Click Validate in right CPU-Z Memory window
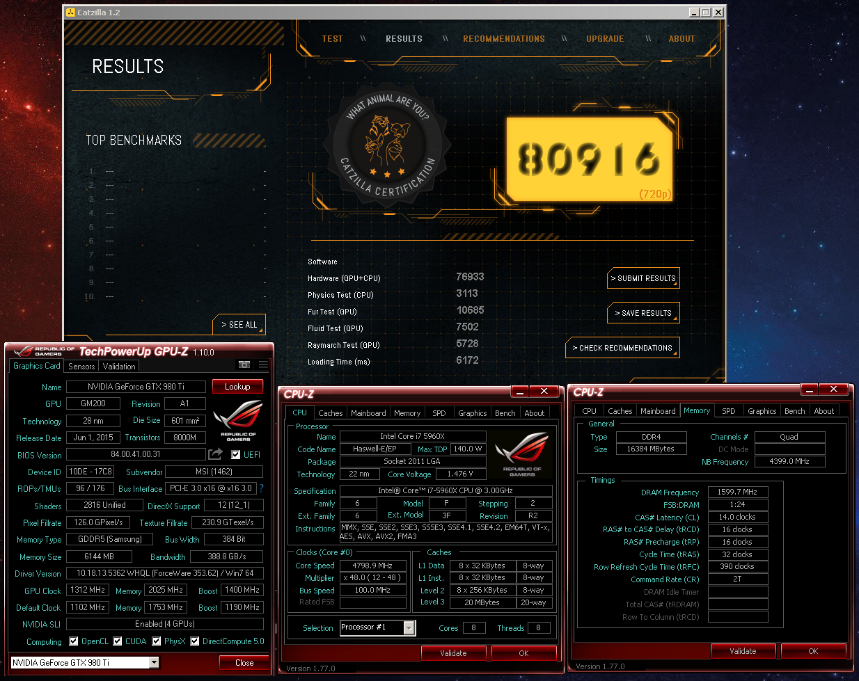859x681 pixels. [743, 651]
